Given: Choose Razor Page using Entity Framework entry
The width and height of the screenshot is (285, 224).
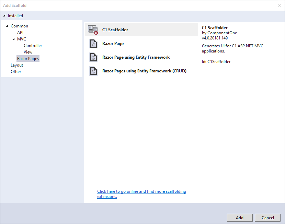Looking at the screenshot, I should click(141, 57).
